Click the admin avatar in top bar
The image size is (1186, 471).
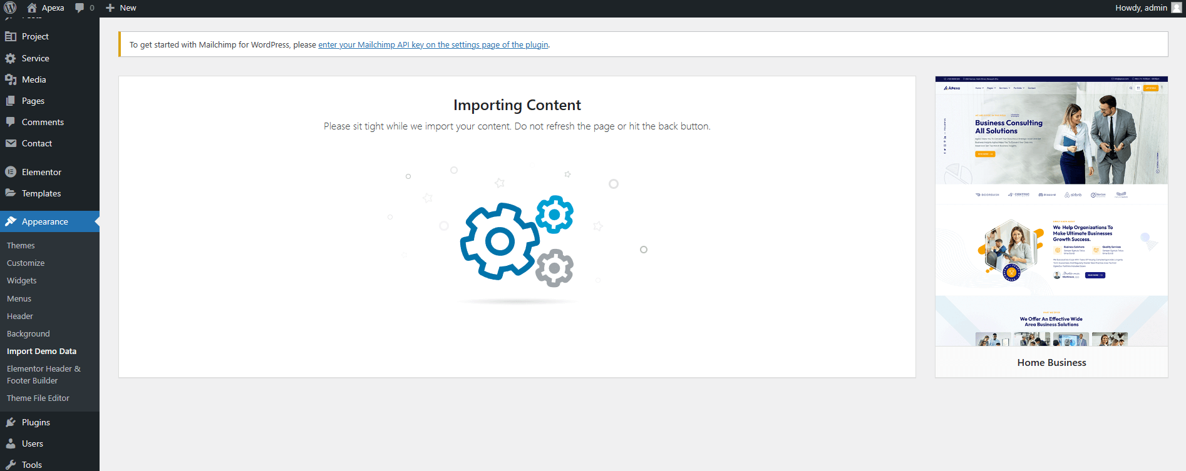[1177, 8]
